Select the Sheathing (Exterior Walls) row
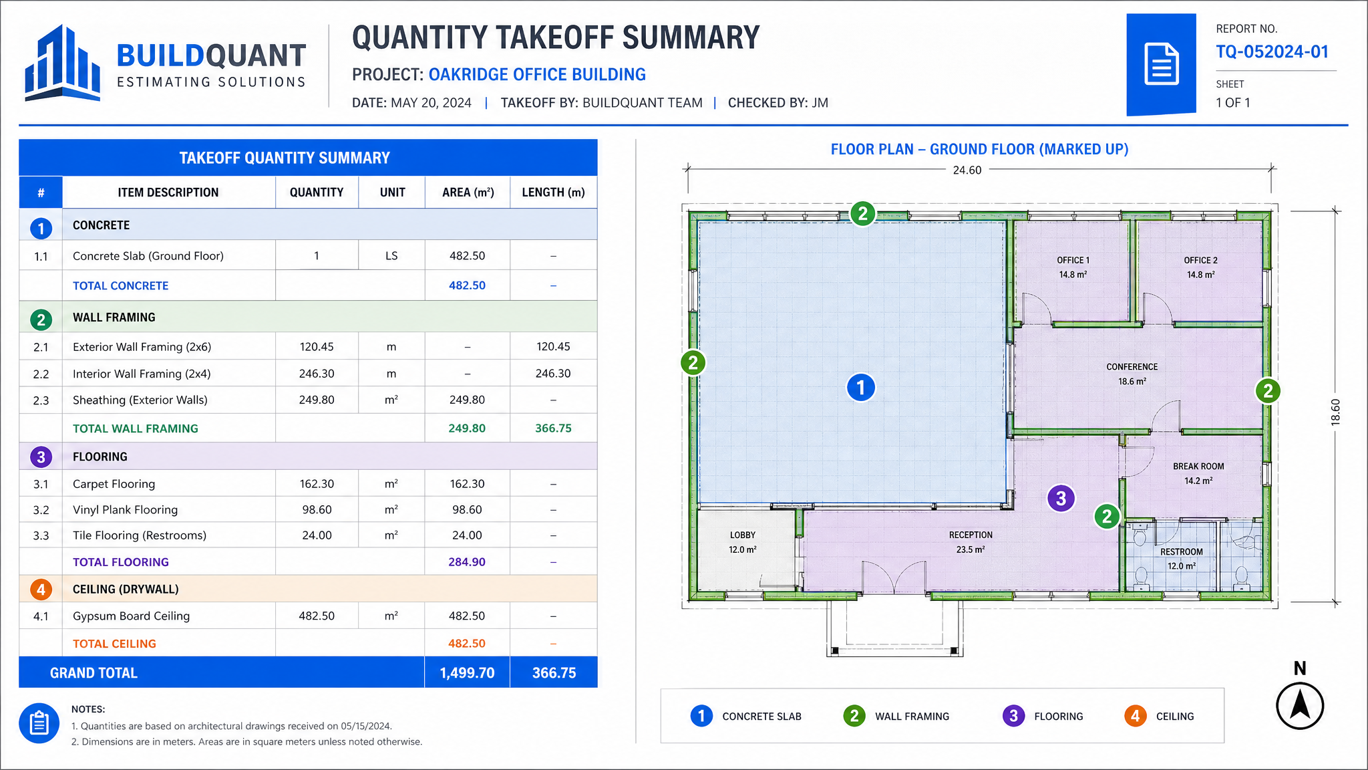This screenshot has height=770, width=1368. point(308,400)
